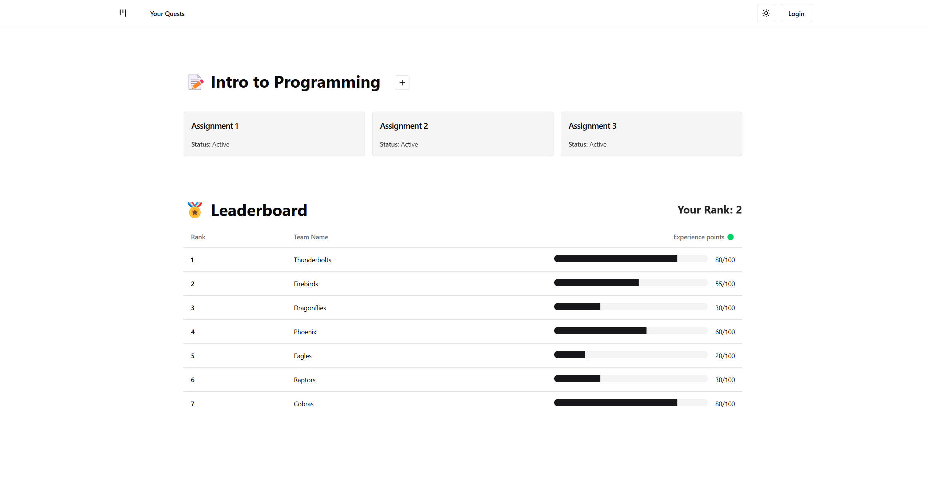The image size is (928, 483).
Task: Click the Rank column header
Action: click(x=198, y=237)
